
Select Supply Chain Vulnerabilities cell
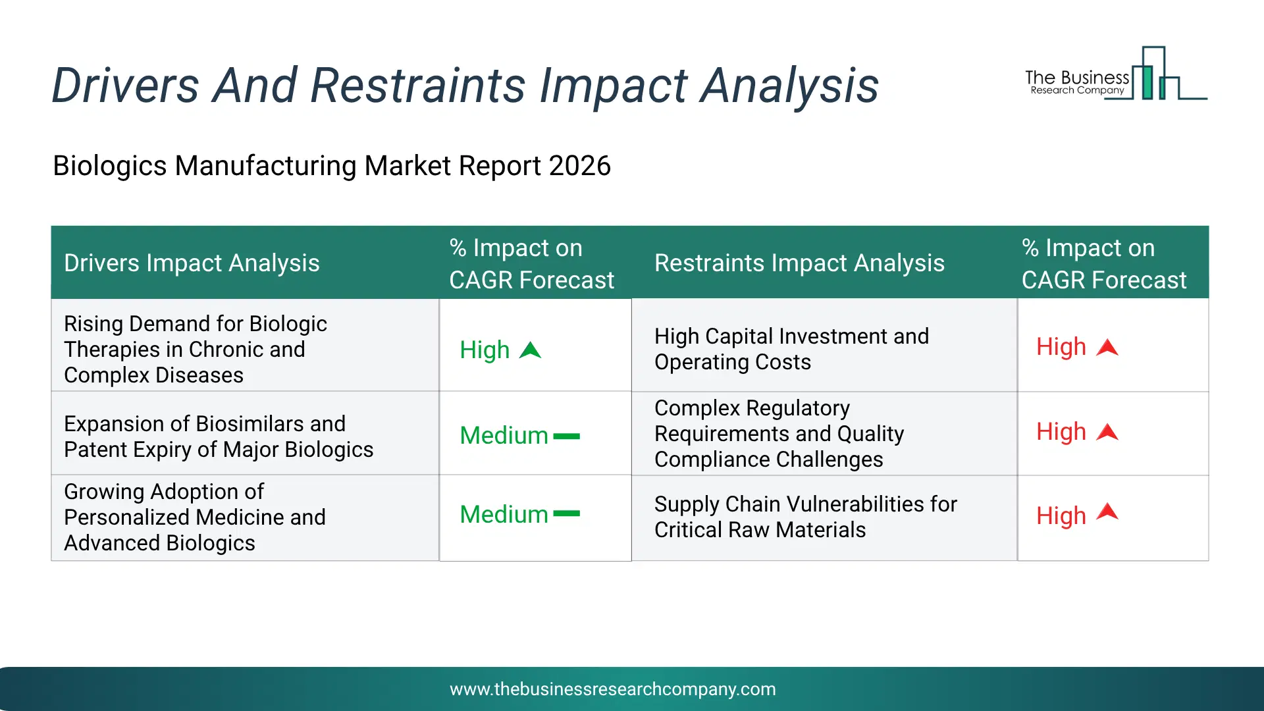[x=824, y=517]
